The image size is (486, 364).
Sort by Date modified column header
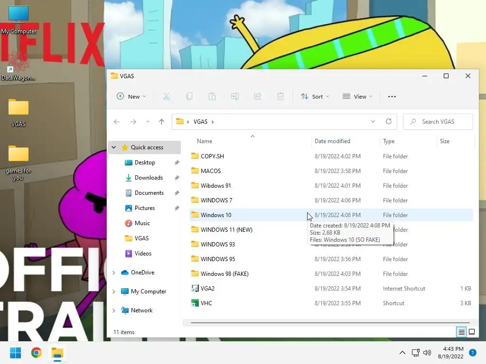332,141
